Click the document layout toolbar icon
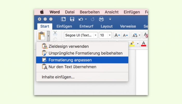Viewport: 182px width, 104px height. click(x=63, y=19)
